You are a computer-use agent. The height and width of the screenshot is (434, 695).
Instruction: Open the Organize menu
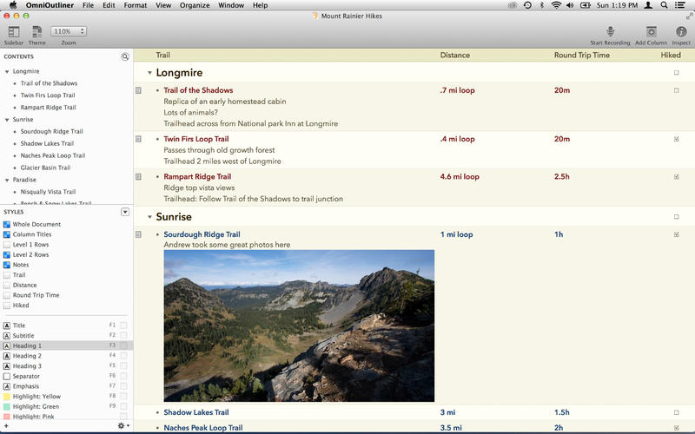pos(193,6)
